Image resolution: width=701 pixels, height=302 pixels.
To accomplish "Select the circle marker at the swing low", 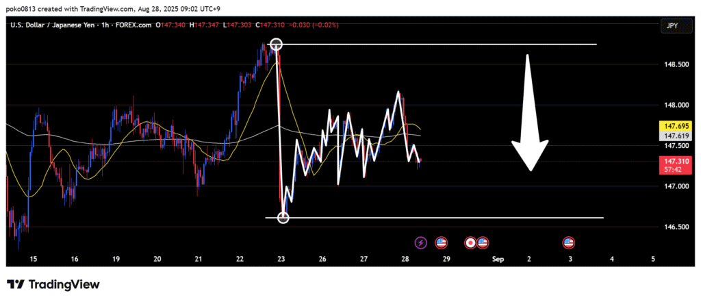I will click(283, 218).
